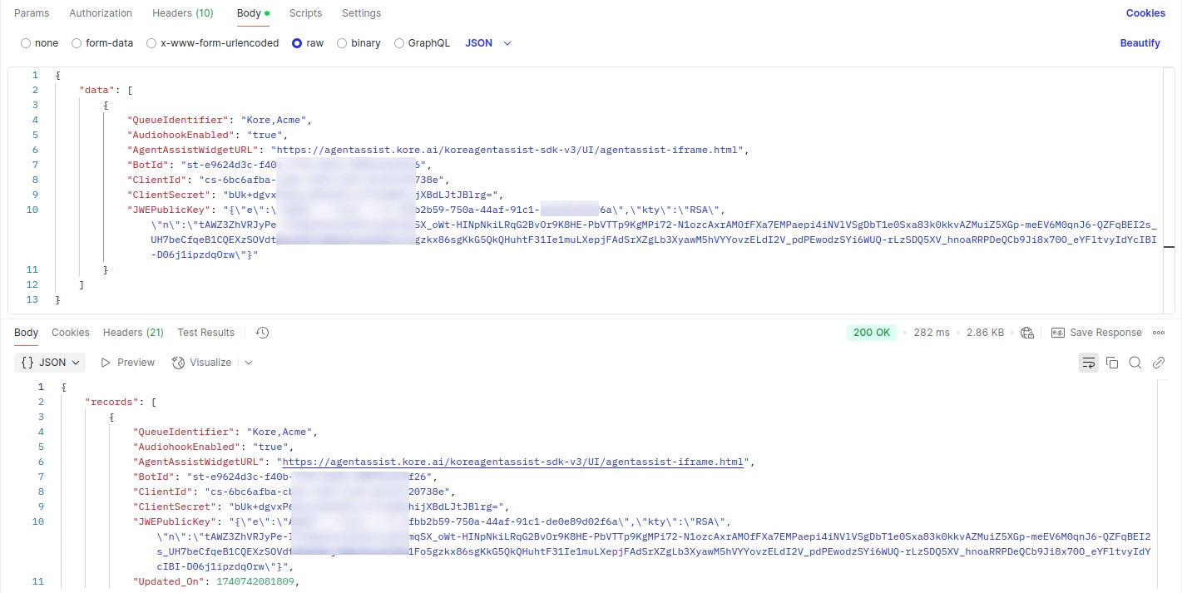Click the Beautify link
The height and width of the screenshot is (593, 1182).
1140,42
